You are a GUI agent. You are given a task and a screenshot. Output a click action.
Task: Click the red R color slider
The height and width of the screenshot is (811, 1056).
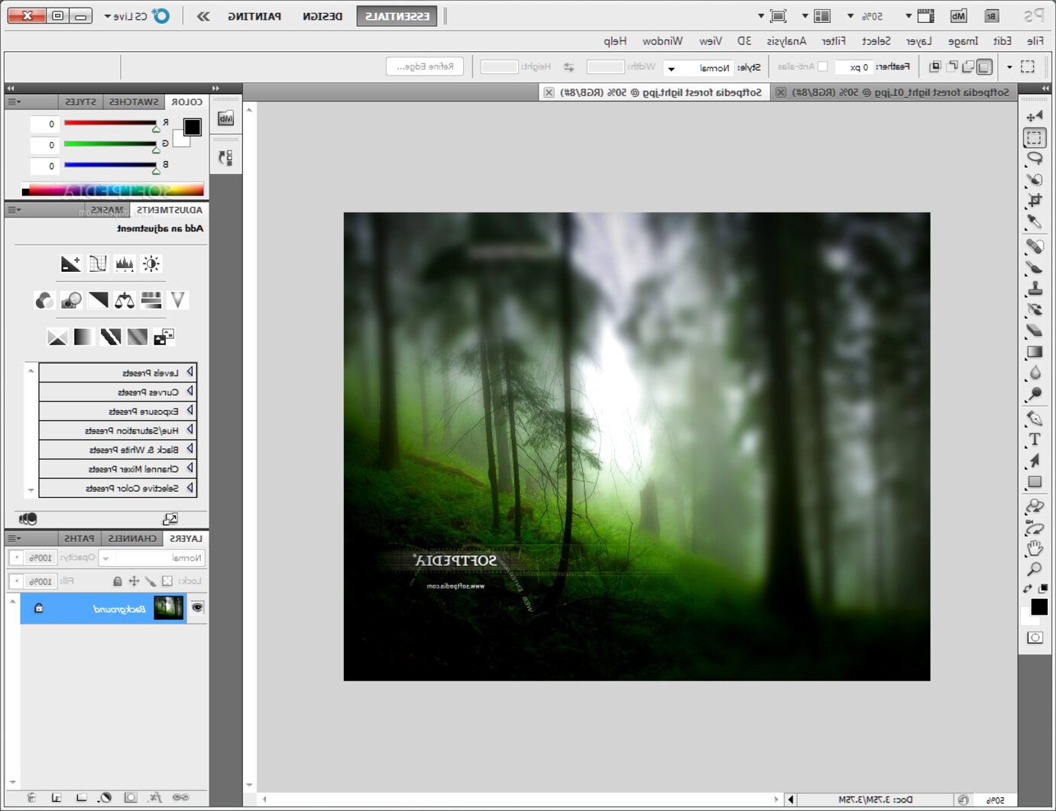pos(111,123)
